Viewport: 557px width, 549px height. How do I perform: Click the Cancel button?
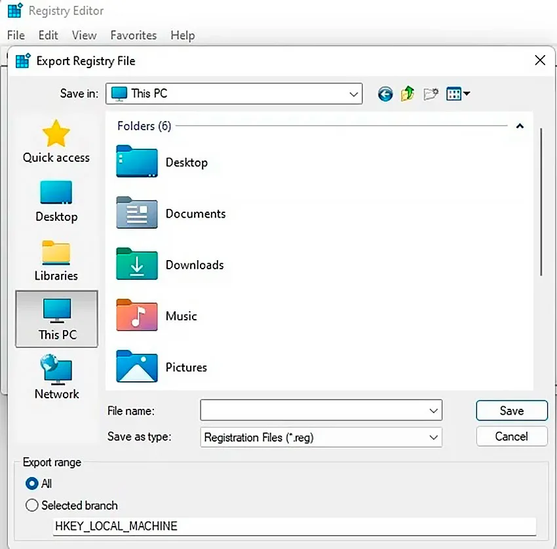[x=512, y=436]
